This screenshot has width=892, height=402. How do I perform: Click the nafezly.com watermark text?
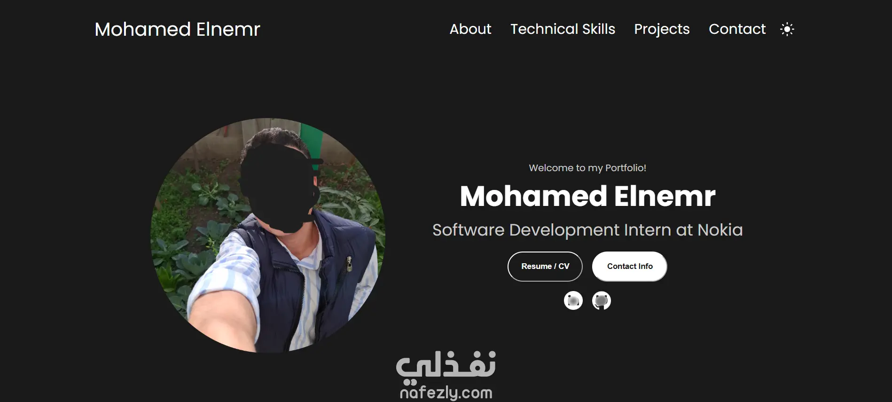[446, 393]
